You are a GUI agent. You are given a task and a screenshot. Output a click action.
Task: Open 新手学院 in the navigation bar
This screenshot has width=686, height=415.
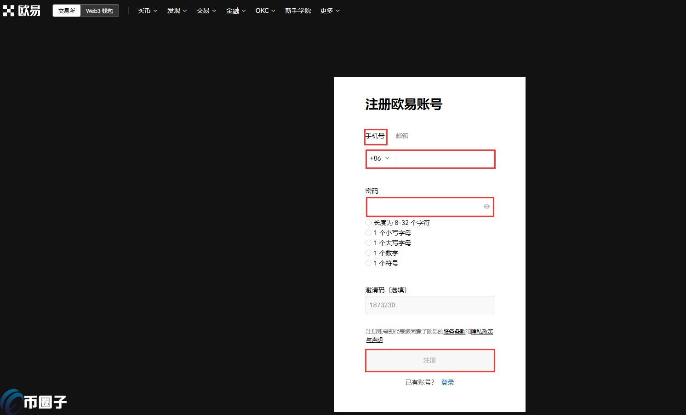coord(298,11)
